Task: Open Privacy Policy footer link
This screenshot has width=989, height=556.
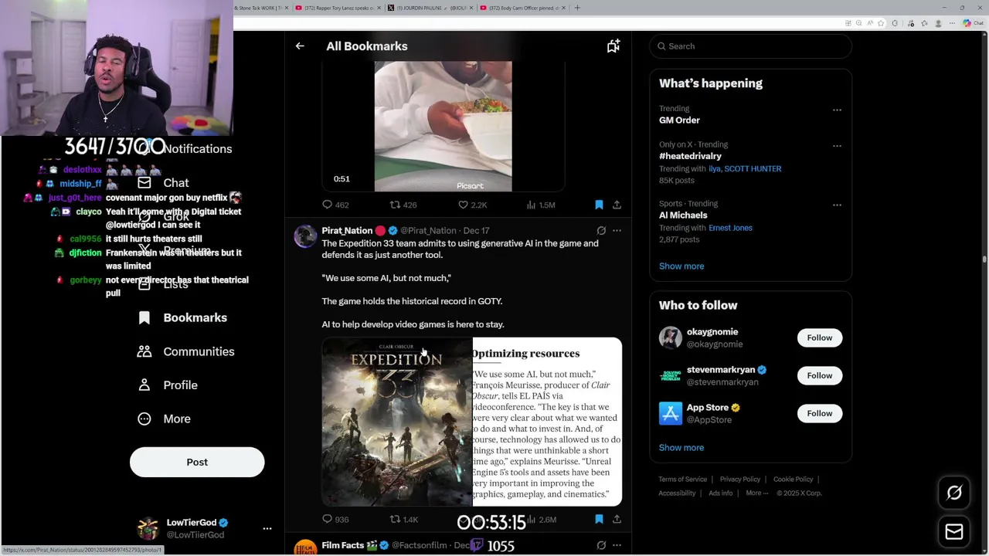Action: [740, 480]
